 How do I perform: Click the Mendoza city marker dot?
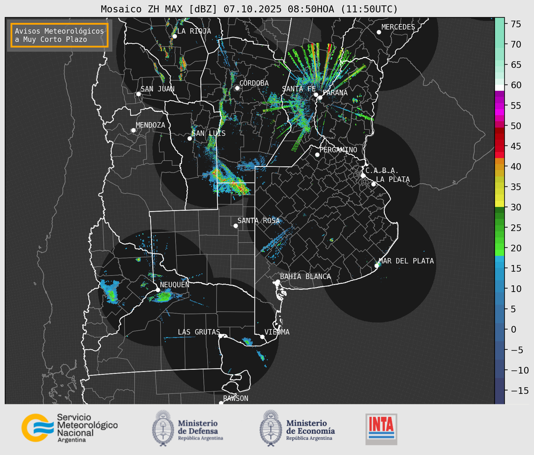coord(133,130)
